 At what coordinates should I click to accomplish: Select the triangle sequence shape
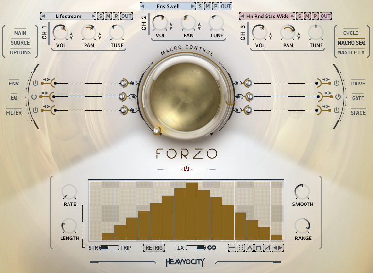point(249,248)
